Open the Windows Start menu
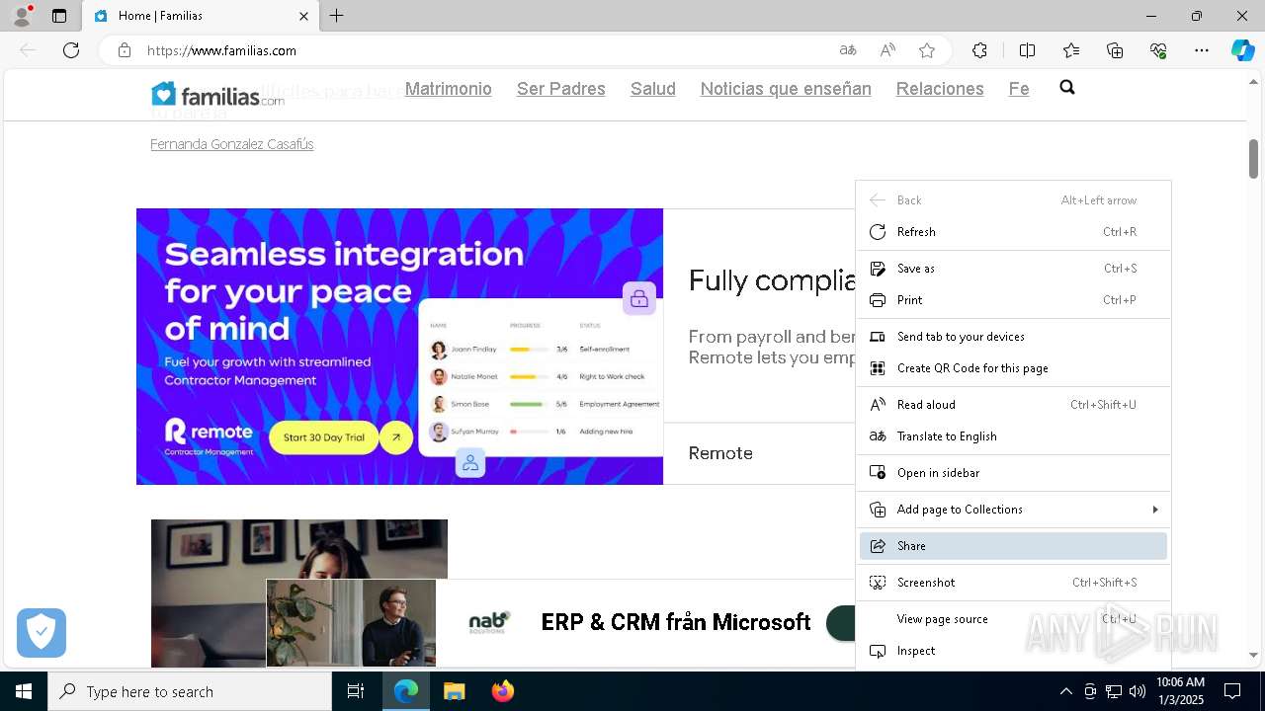The width and height of the screenshot is (1265, 711). 24,691
